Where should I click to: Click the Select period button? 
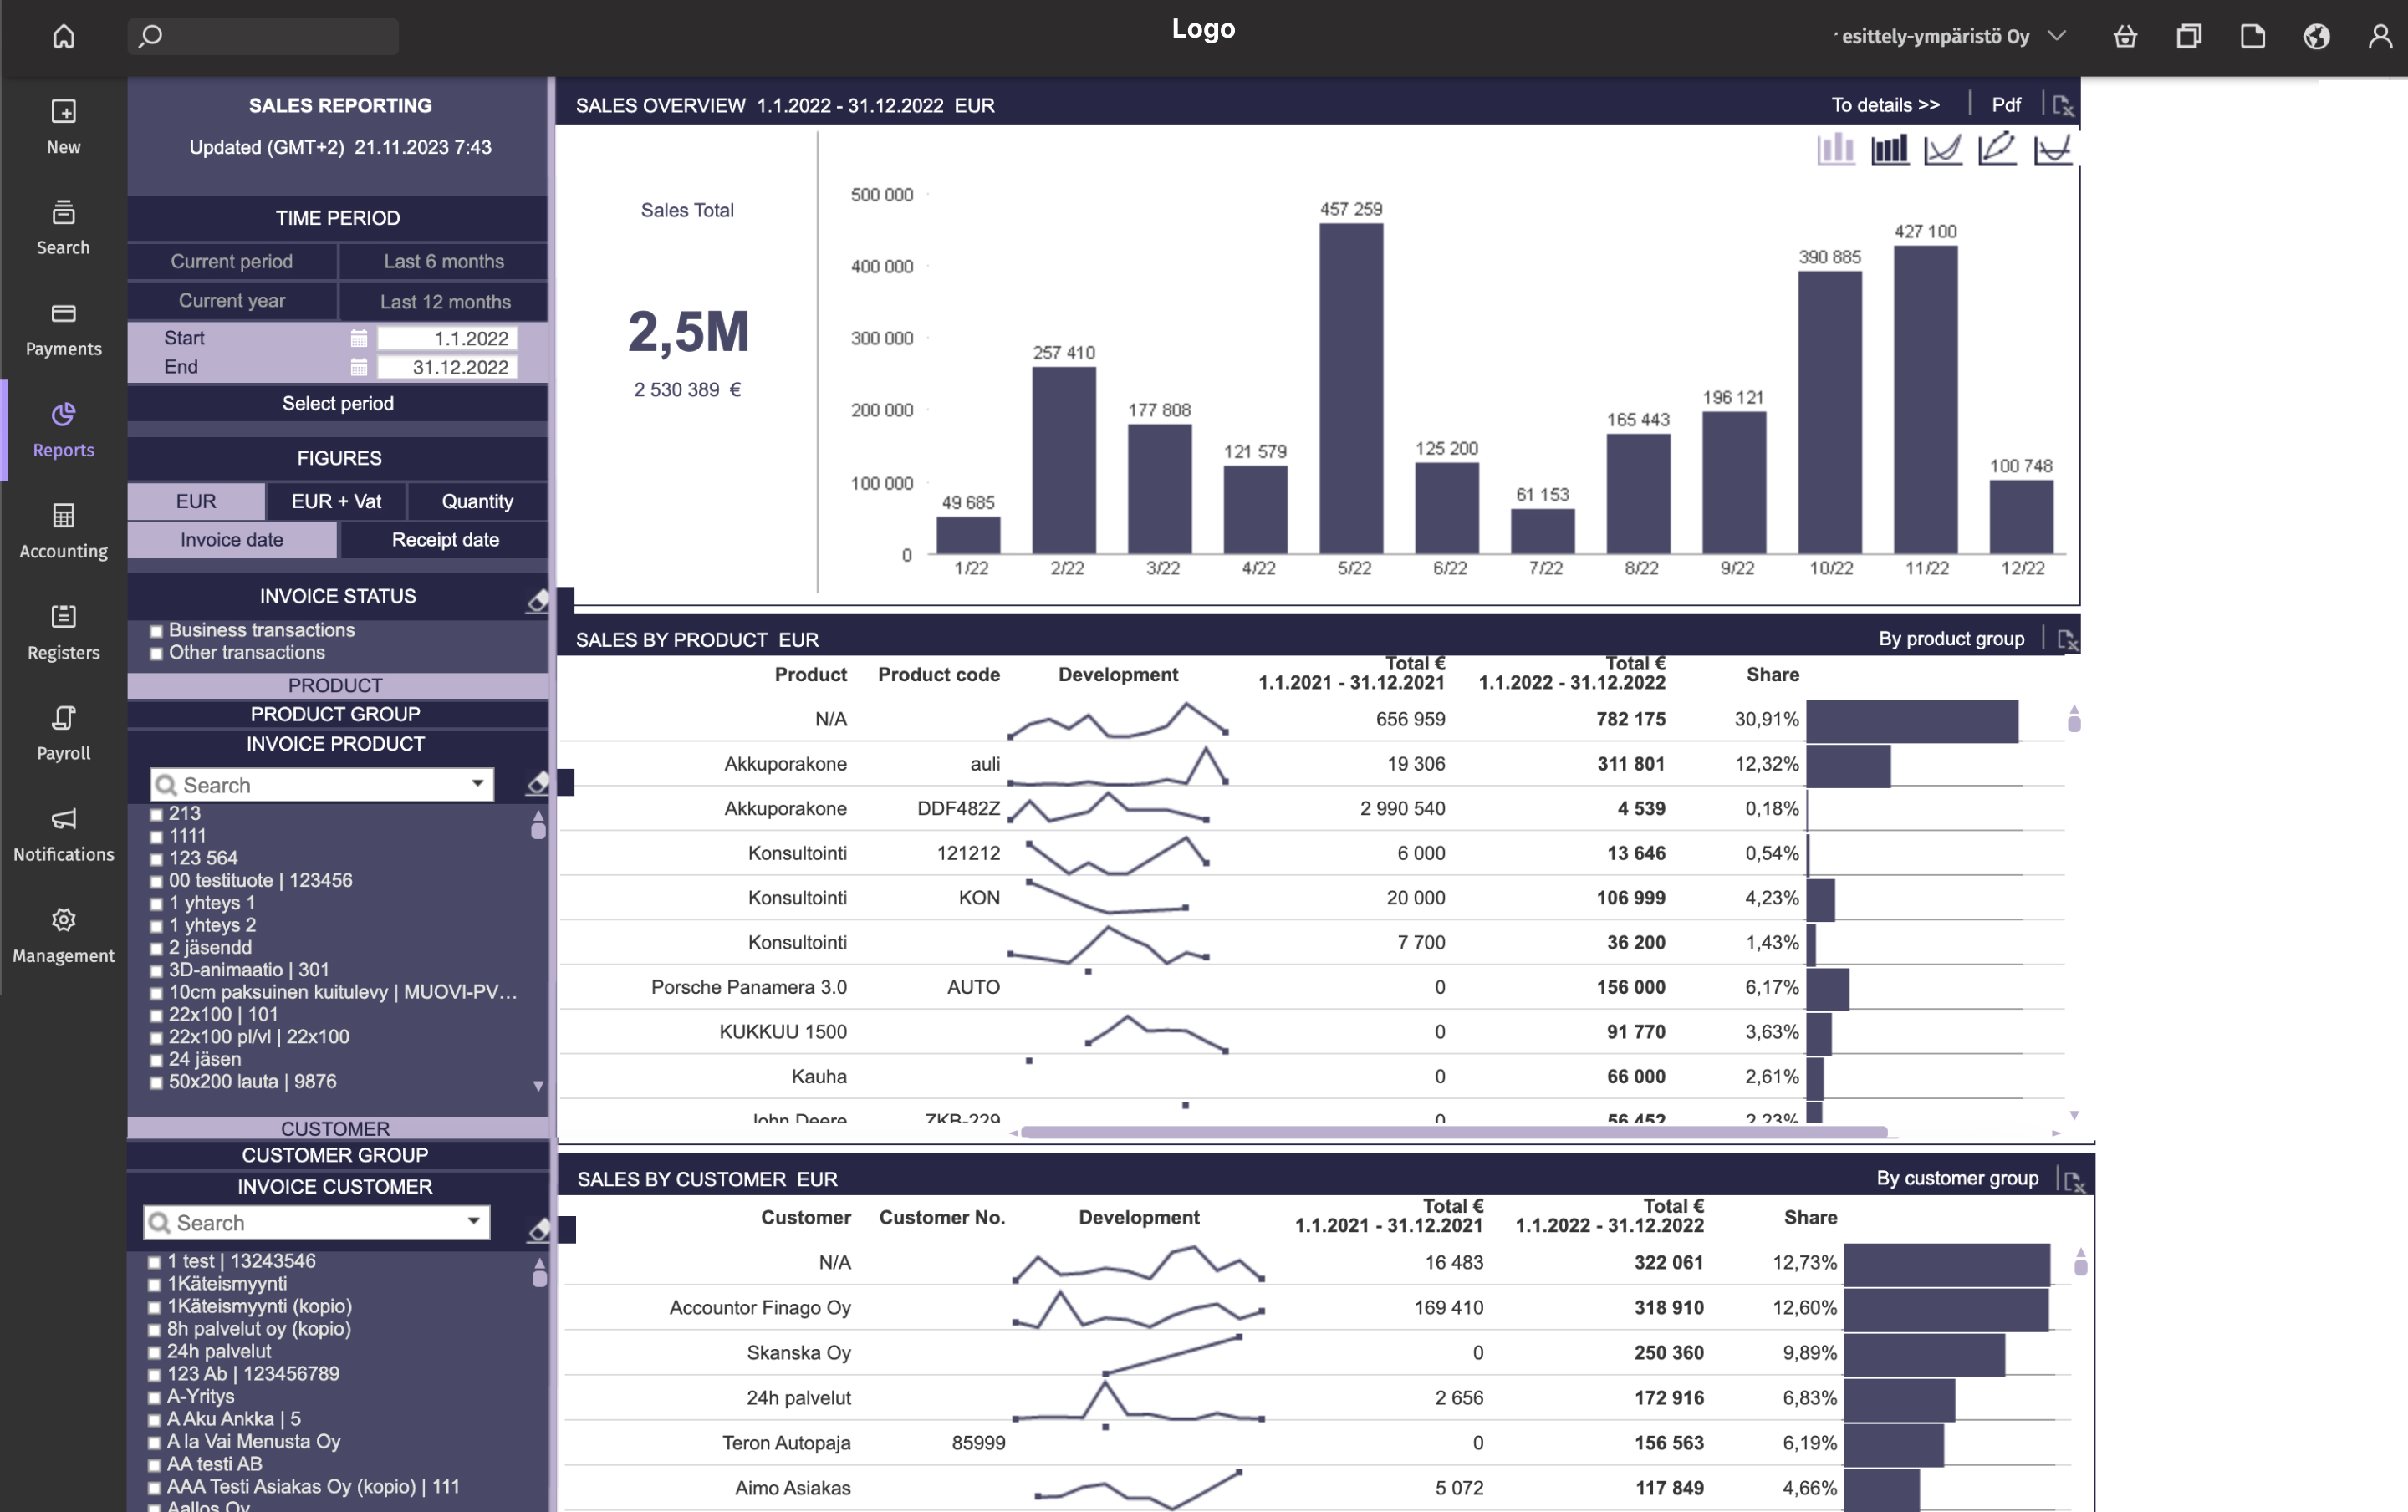[x=337, y=404]
